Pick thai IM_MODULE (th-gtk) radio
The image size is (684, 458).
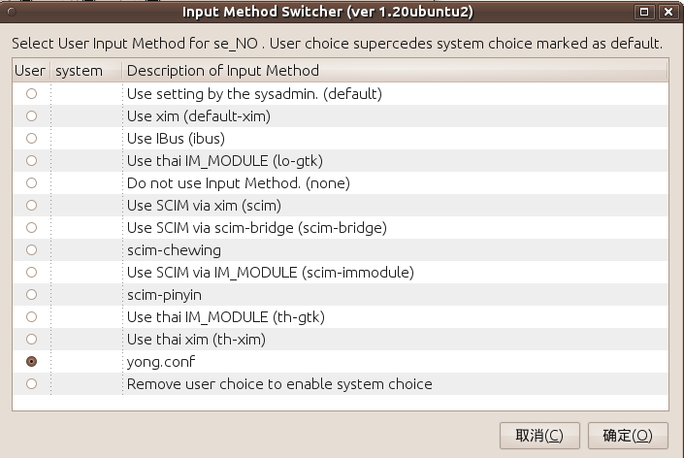click(31, 316)
